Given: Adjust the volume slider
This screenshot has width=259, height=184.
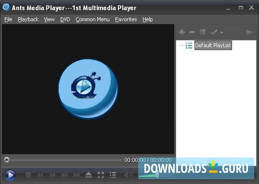Looking at the screenshot, I should pos(157,174).
